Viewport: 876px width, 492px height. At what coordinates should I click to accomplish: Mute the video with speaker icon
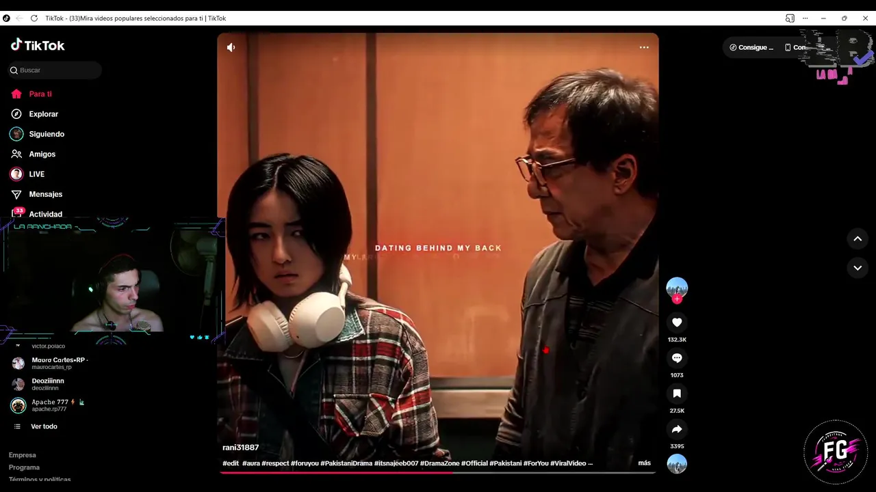coord(231,47)
